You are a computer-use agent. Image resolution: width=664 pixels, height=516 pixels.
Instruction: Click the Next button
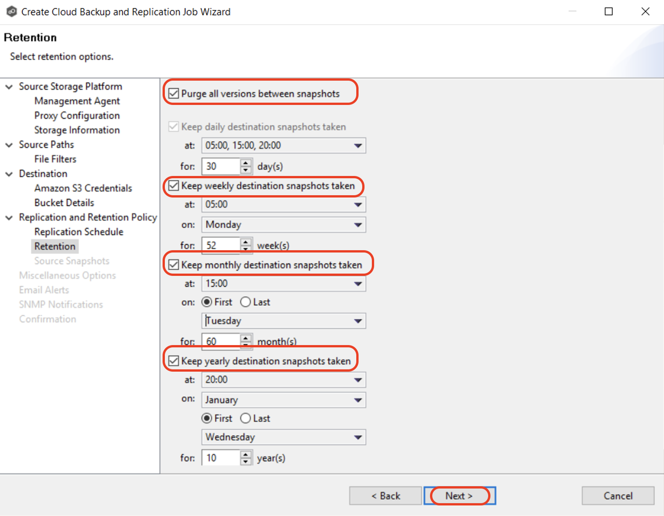(x=460, y=496)
